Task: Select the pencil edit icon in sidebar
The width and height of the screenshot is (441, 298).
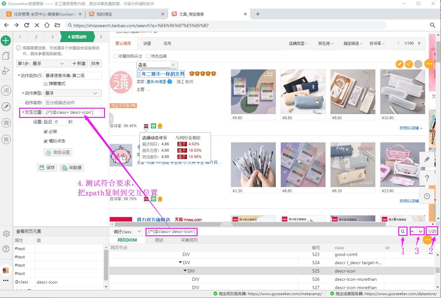Action: coord(6,107)
